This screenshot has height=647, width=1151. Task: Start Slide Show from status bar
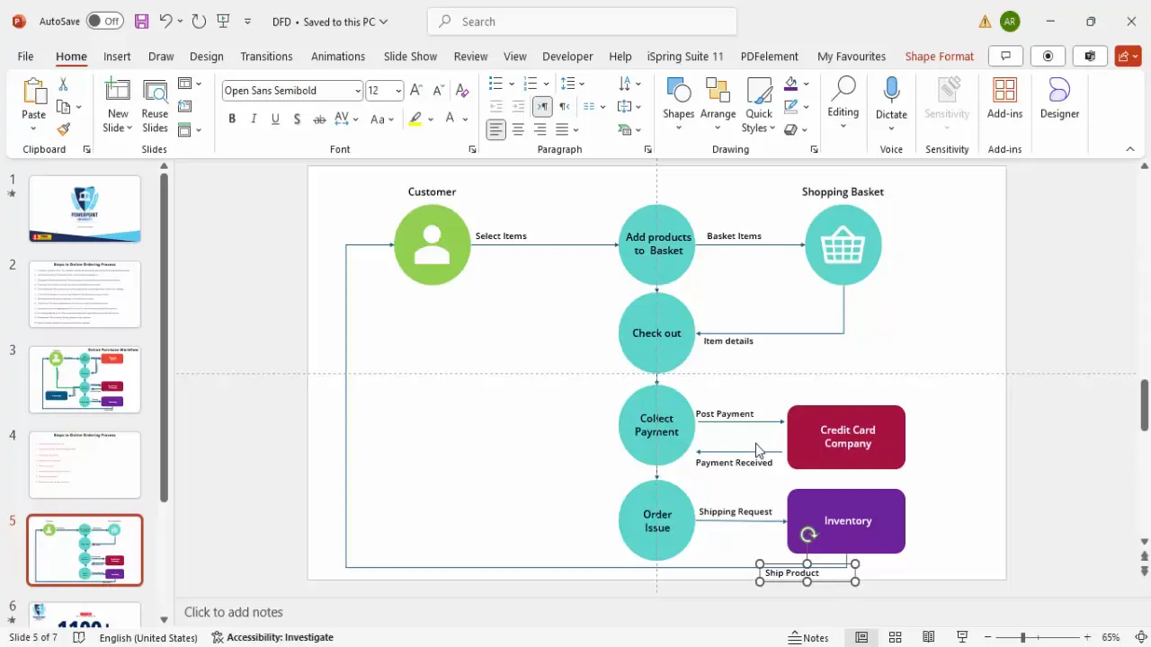pos(963,637)
